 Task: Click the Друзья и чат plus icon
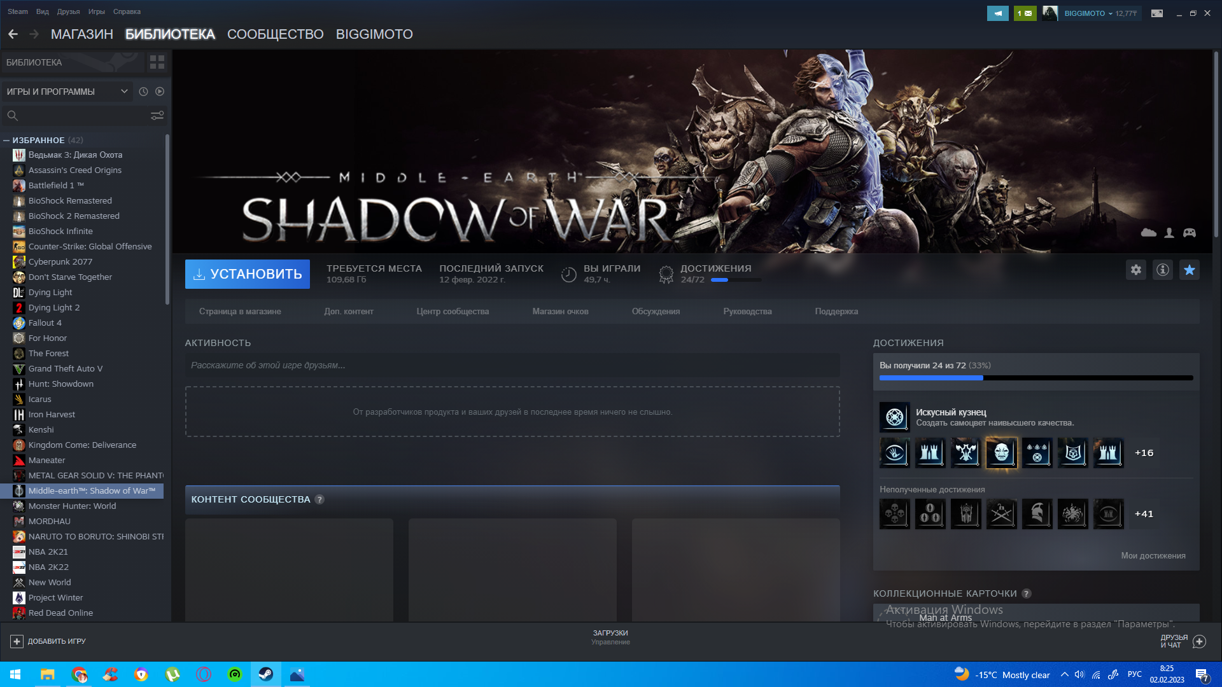click(x=1199, y=641)
